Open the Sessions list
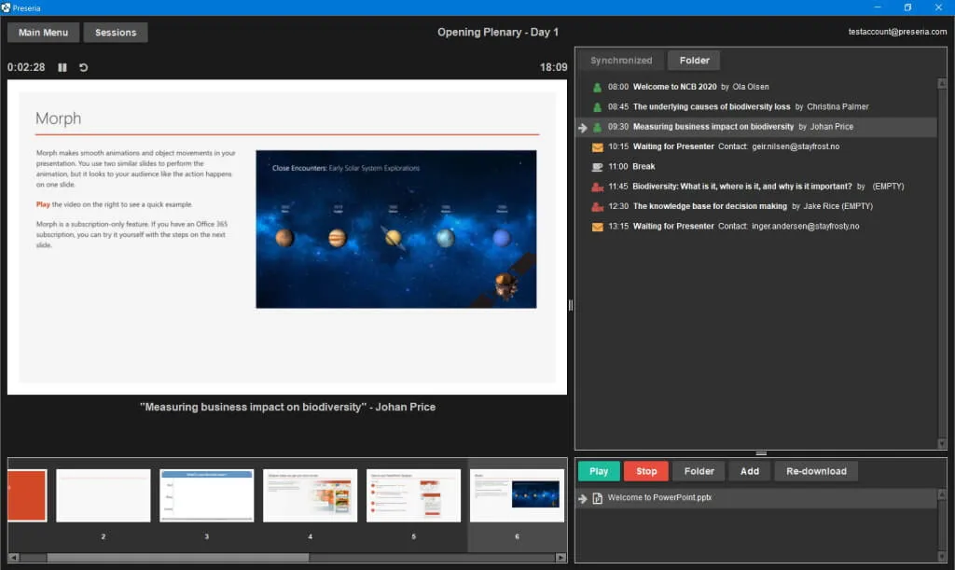 tap(116, 33)
